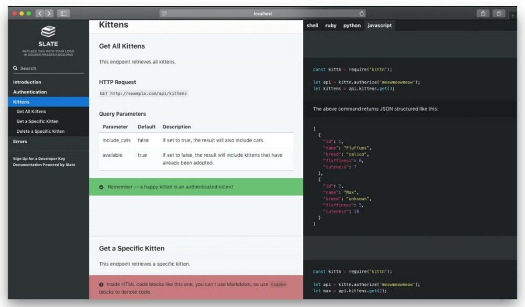Image resolution: width=525 pixels, height=307 pixels.
Task: Expand the Introduction section in navigation
Action: pos(27,82)
